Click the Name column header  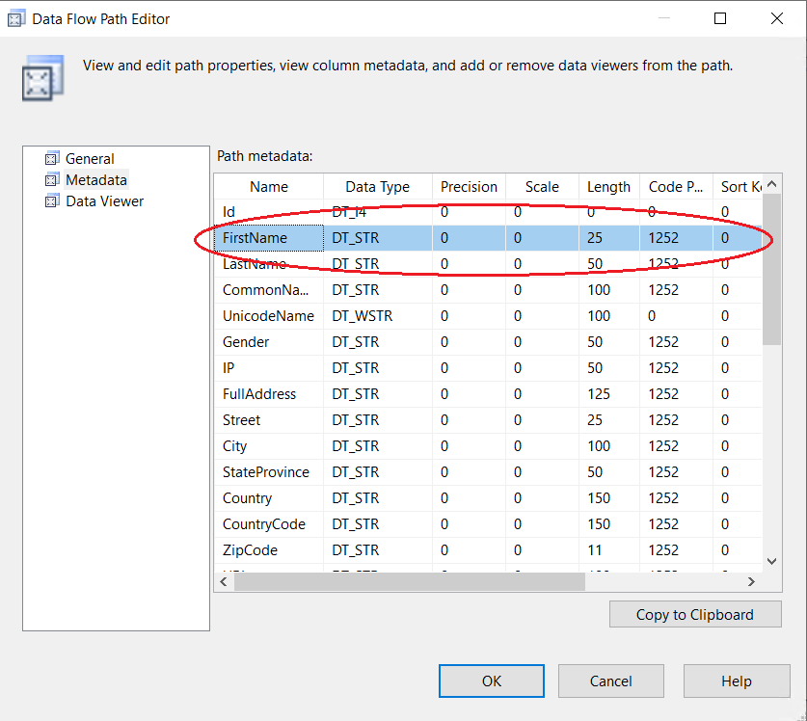pos(269,187)
